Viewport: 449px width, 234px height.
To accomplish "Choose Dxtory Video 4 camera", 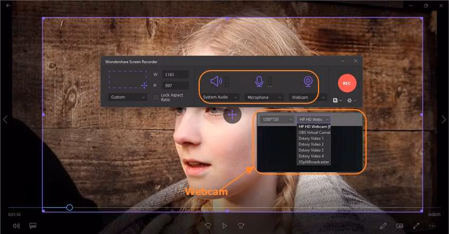I will [x=314, y=156].
